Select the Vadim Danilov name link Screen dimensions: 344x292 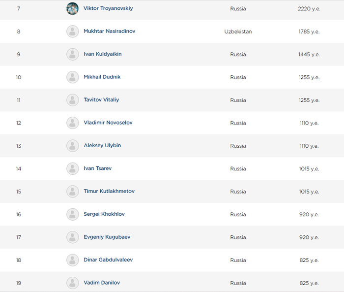point(102,283)
